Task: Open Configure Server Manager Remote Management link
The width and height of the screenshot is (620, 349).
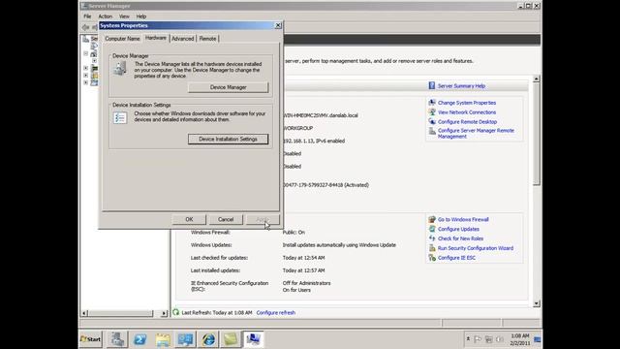Action: [476, 134]
